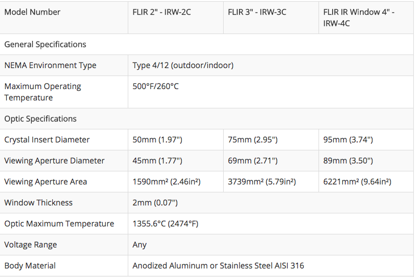Screen dimensions: 415x277
Task: Select the FLIR 2" - IRW-2C column header
Action: [176, 18]
